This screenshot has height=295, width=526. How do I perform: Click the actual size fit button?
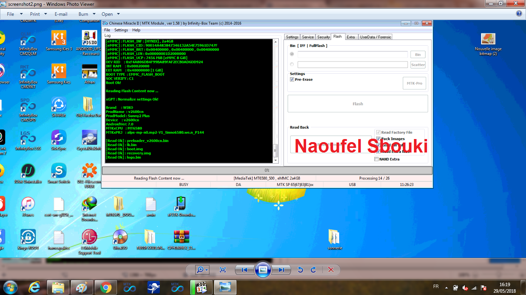pos(223,270)
